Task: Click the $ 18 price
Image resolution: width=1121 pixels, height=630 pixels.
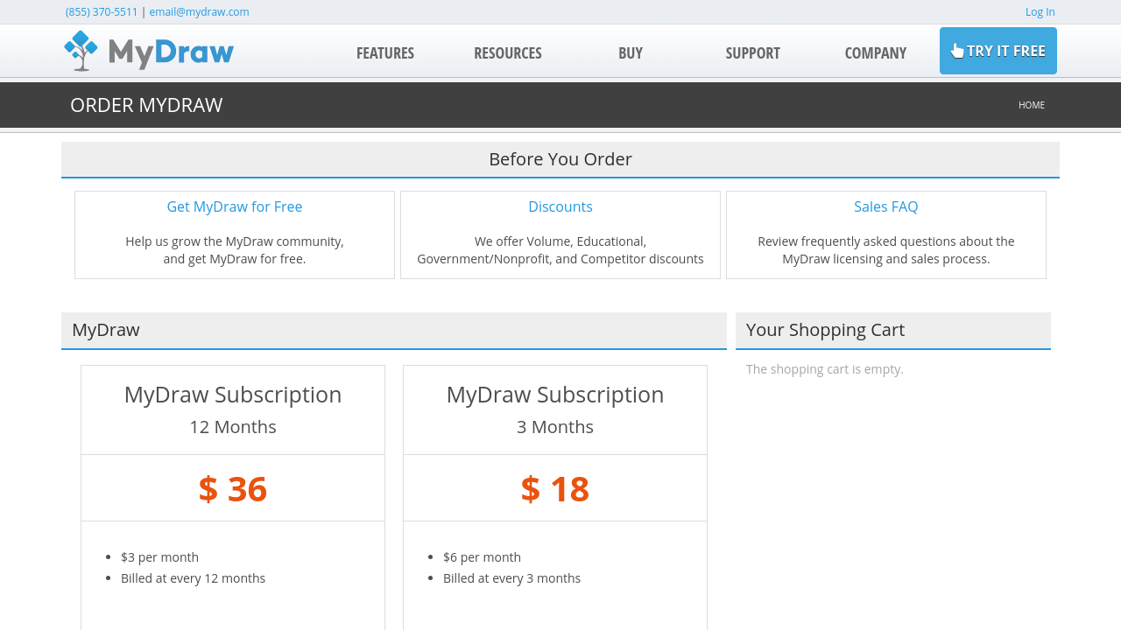Action: click(x=555, y=489)
